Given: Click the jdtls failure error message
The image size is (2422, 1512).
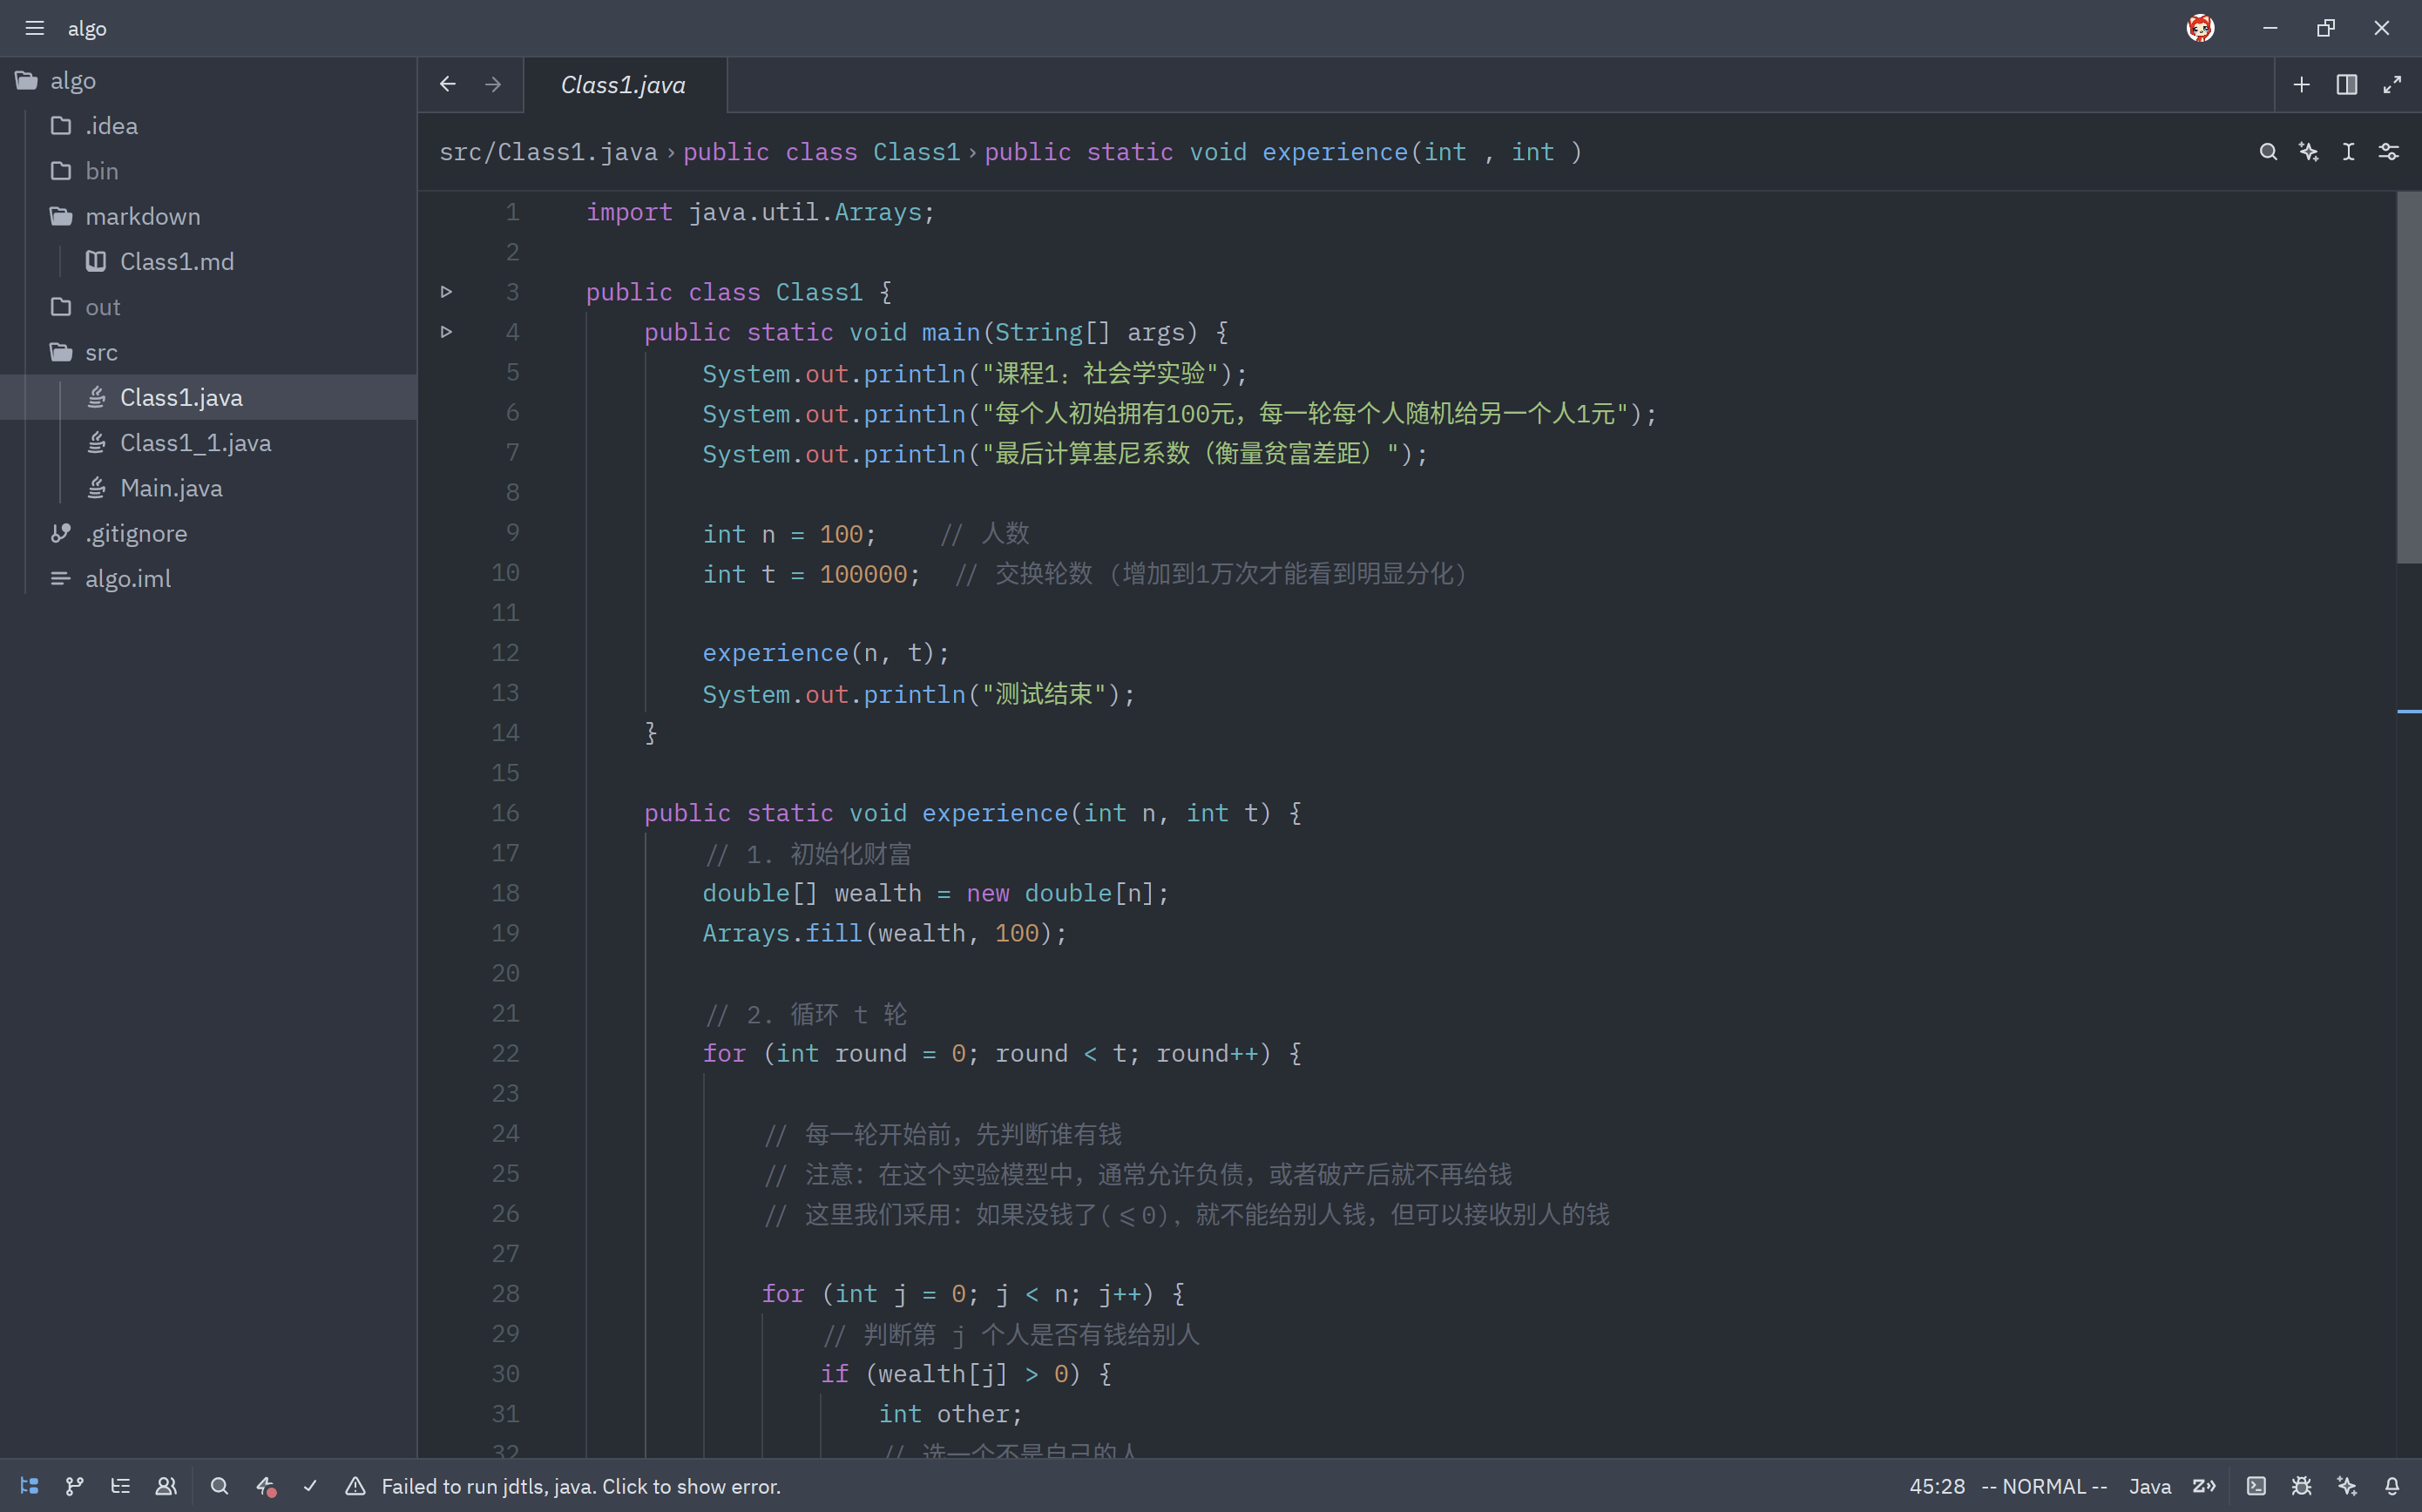Looking at the screenshot, I should pos(580,1486).
